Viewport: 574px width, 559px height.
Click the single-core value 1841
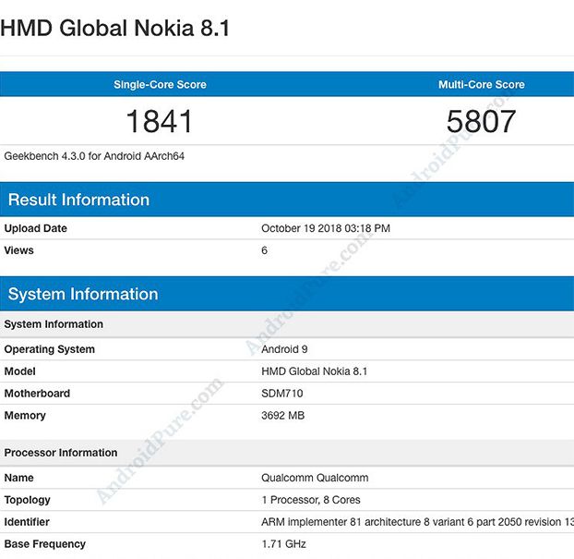coord(160,121)
